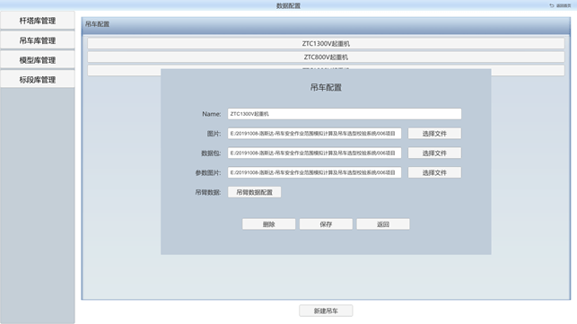This screenshot has height=324, width=577.
Task: Open 模型库管理 in the sidebar
Action: (38, 60)
